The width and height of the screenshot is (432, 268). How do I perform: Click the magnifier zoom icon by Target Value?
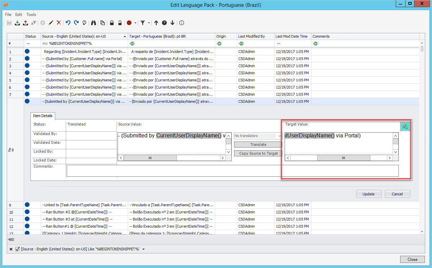point(405,126)
